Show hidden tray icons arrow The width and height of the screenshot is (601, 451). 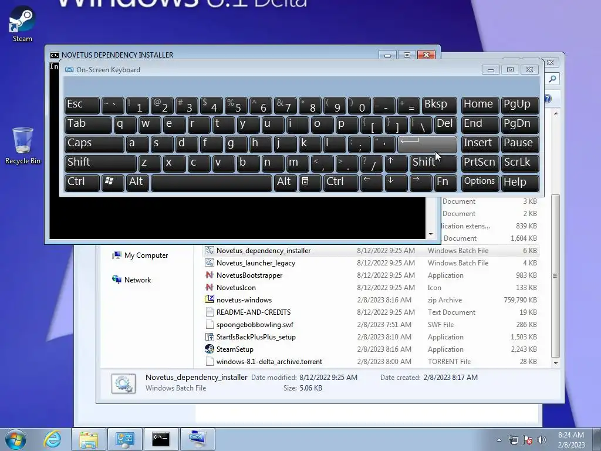click(x=499, y=440)
